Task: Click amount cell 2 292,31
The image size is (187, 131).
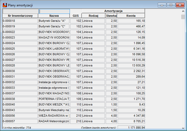Action: [x=131, y=71]
